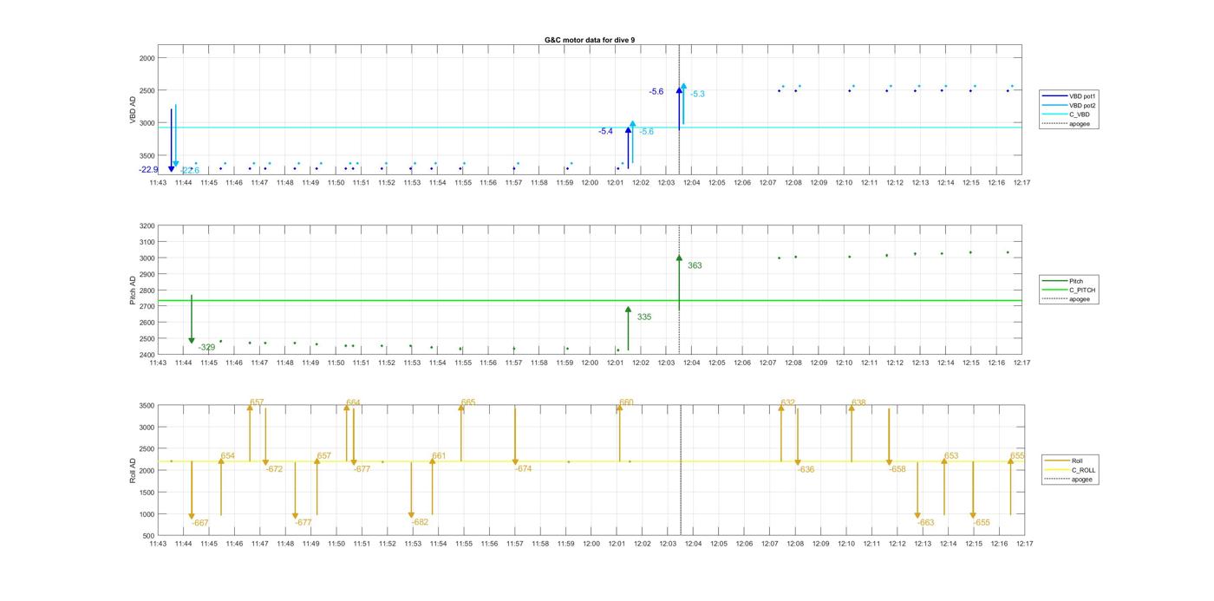Viewport: 1214px width, 601px height.
Task: Click the "-682" roll data label
Action: tap(420, 522)
